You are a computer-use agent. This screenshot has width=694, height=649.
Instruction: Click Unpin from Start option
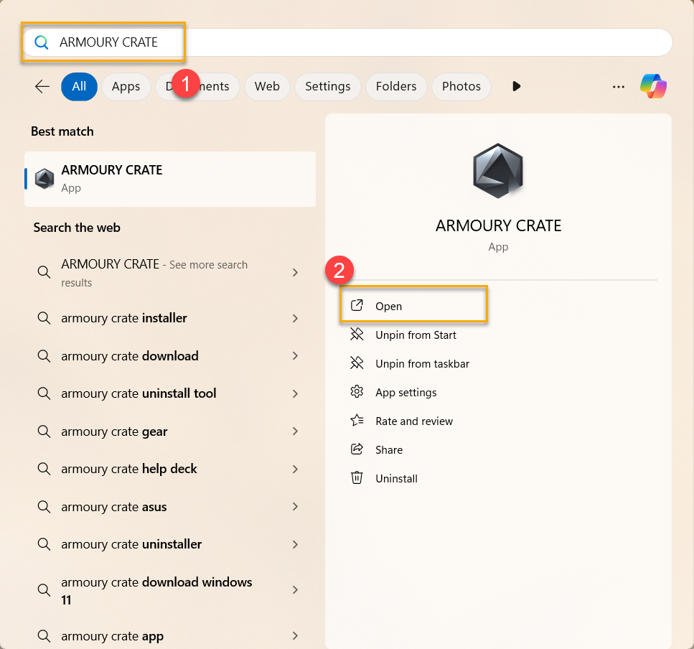coord(416,335)
